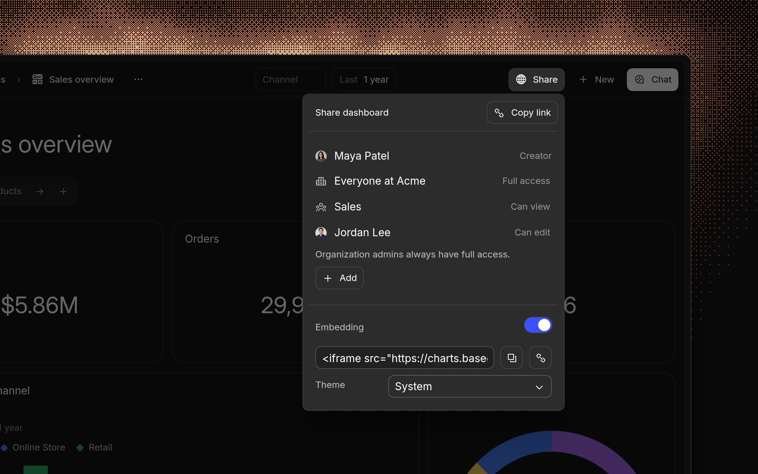The height and width of the screenshot is (474, 758).
Task: Click the Creator role label
Action: pyautogui.click(x=536, y=156)
